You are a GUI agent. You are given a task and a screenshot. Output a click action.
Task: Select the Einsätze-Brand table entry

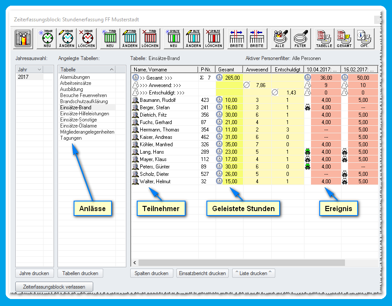click(75, 108)
